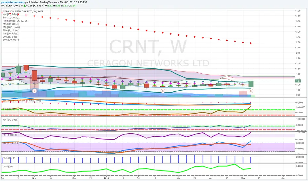
Task: Click the 2.00 price axis label
Action: 298,64
